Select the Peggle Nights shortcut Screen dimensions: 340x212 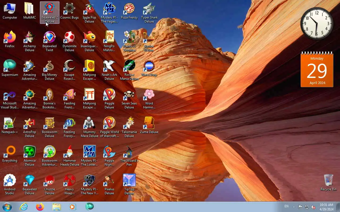click(109, 156)
